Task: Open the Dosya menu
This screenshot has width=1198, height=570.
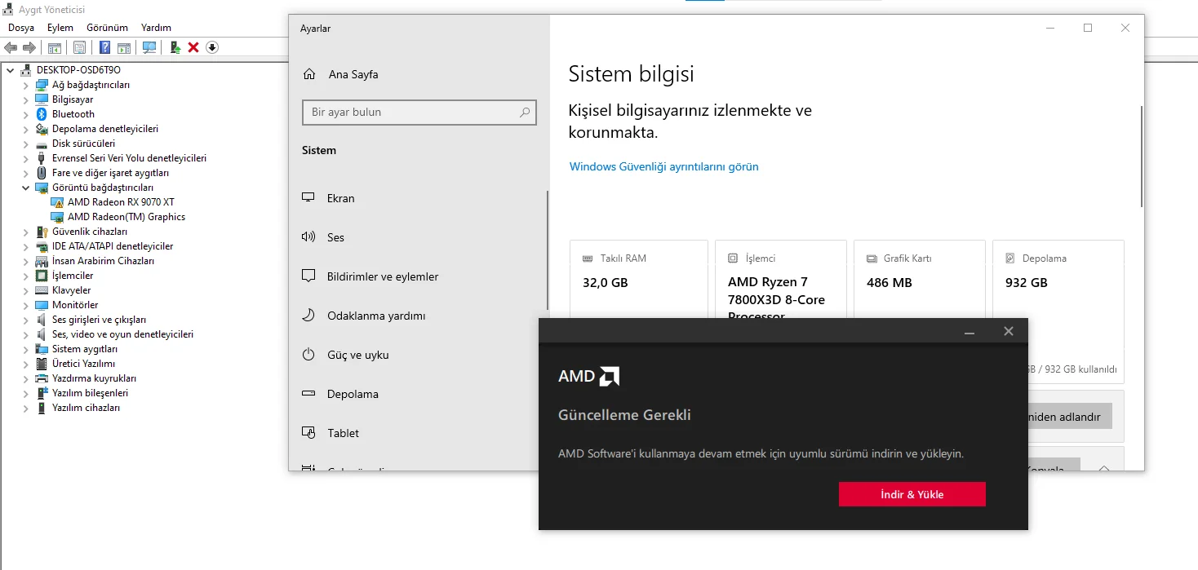Action: (21, 28)
